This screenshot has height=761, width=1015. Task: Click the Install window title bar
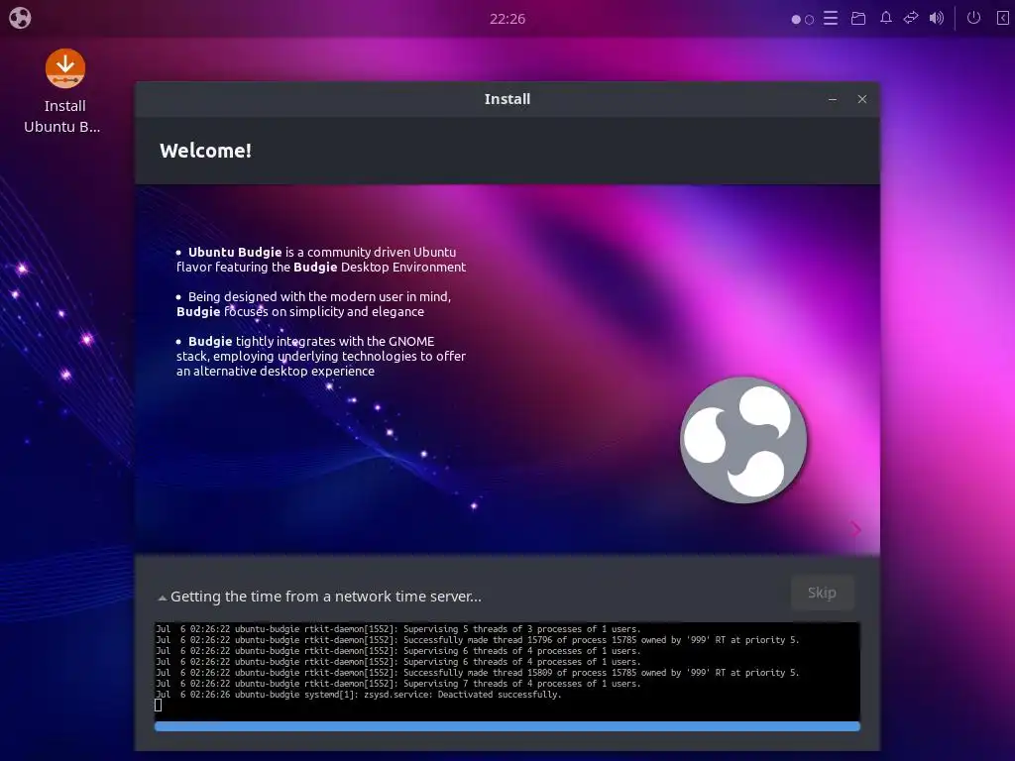(x=507, y=99)
